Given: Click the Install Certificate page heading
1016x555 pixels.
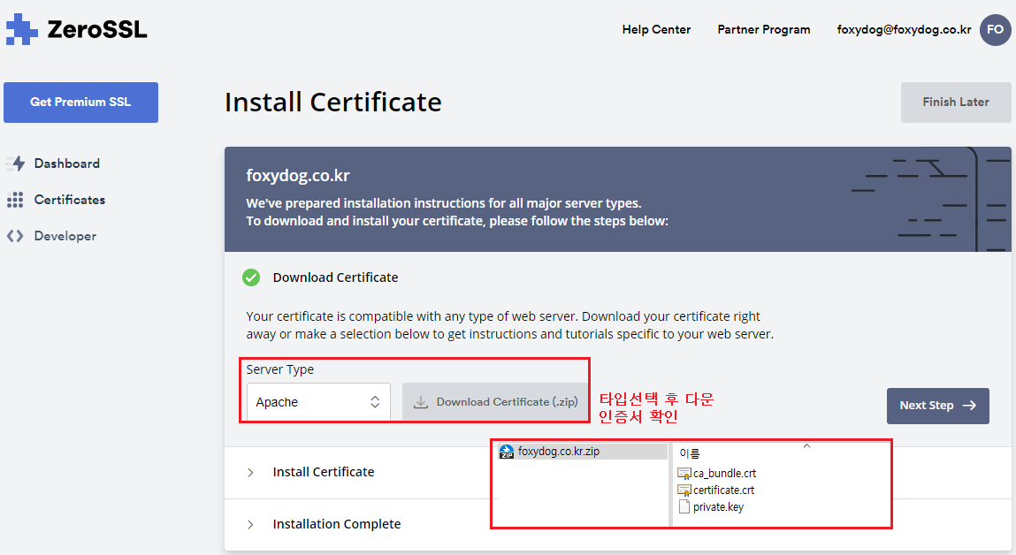Looking at the screenshot, I should tap(333, 103).
